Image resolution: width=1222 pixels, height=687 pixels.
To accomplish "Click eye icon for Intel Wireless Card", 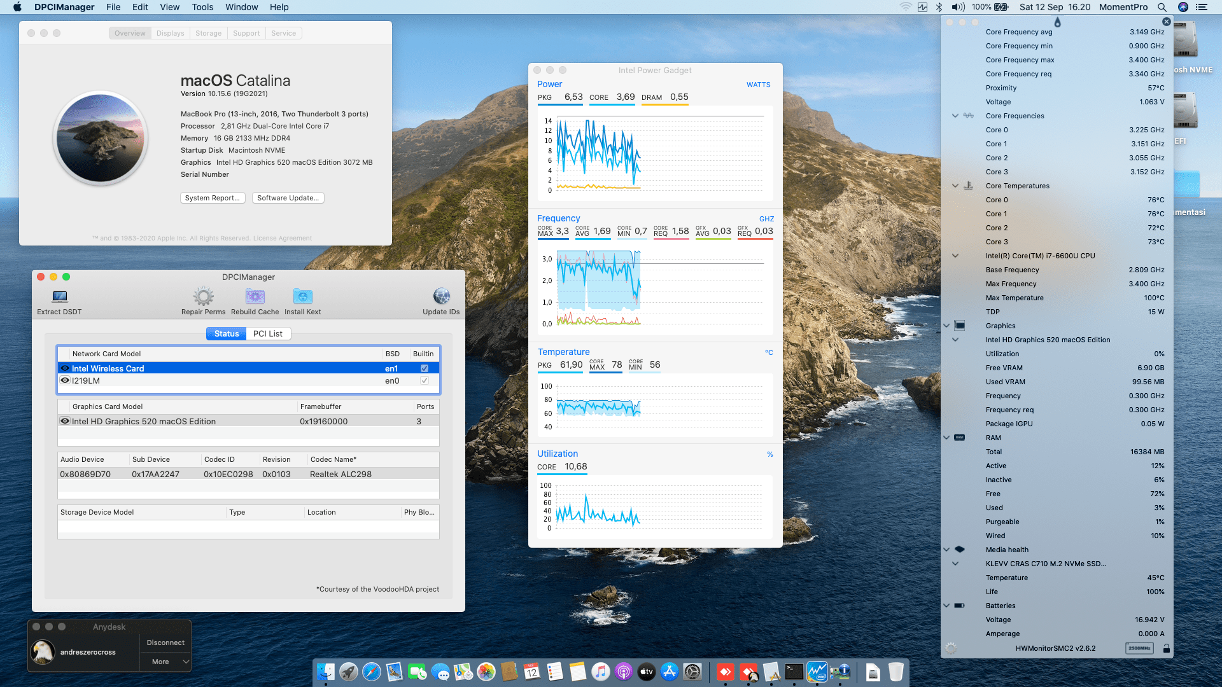I will click(65, 368).
